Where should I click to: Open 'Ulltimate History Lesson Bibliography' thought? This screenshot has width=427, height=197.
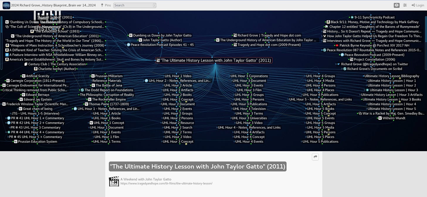click(x=392, y=76)
